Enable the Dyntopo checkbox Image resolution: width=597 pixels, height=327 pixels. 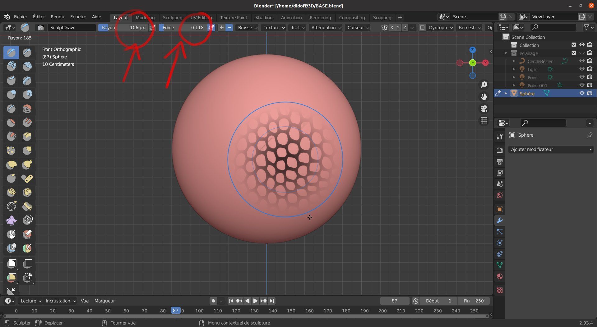tap(422, 28)
